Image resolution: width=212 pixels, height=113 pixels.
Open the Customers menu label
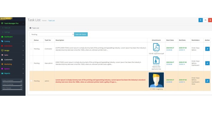click(x=8, y=59)
